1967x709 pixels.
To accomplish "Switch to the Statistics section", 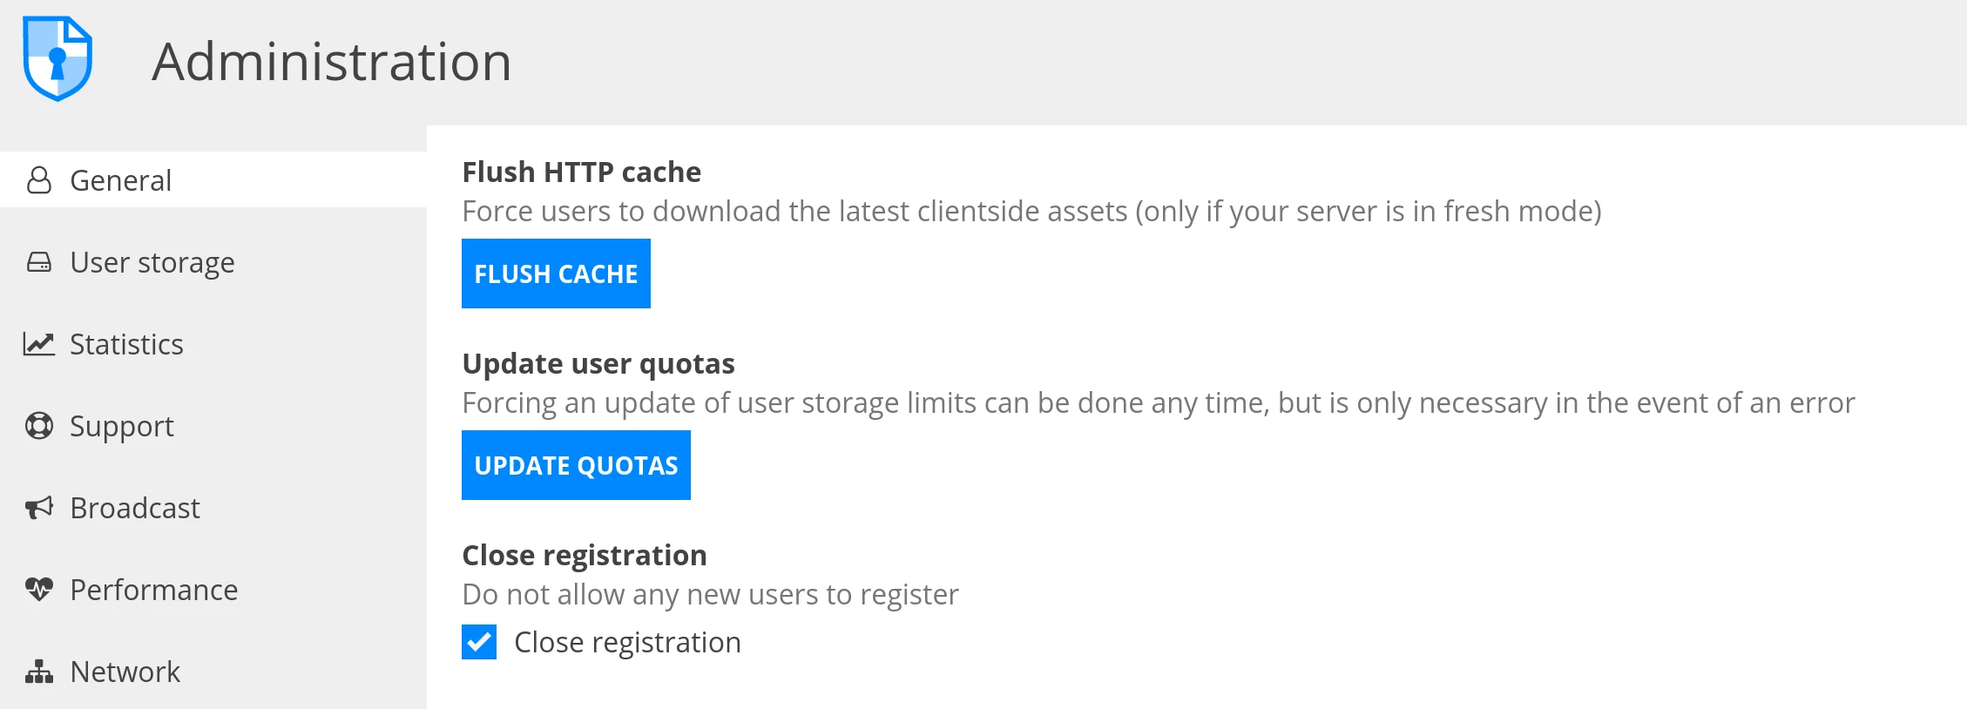I will point(127,344).
